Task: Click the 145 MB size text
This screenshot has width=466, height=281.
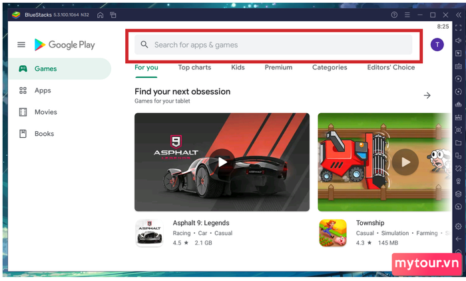Action: coord(388,243)
